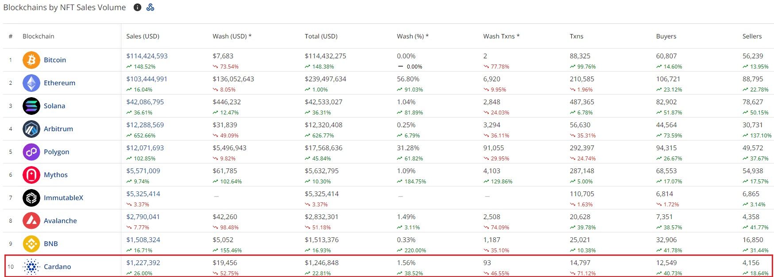Click the info icon beside the title
This screenshot has width=774, height=277.
tap(137, 8)
